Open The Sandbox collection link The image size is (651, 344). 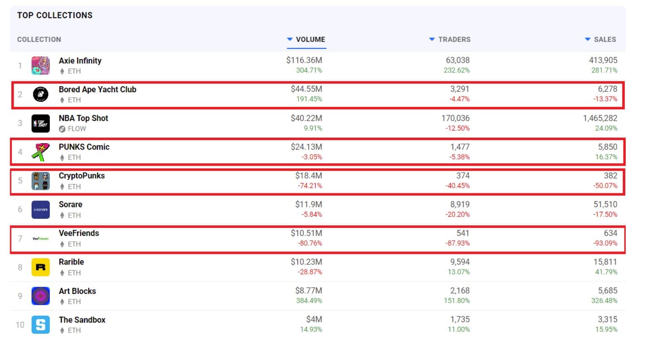(x=82, y=320)
